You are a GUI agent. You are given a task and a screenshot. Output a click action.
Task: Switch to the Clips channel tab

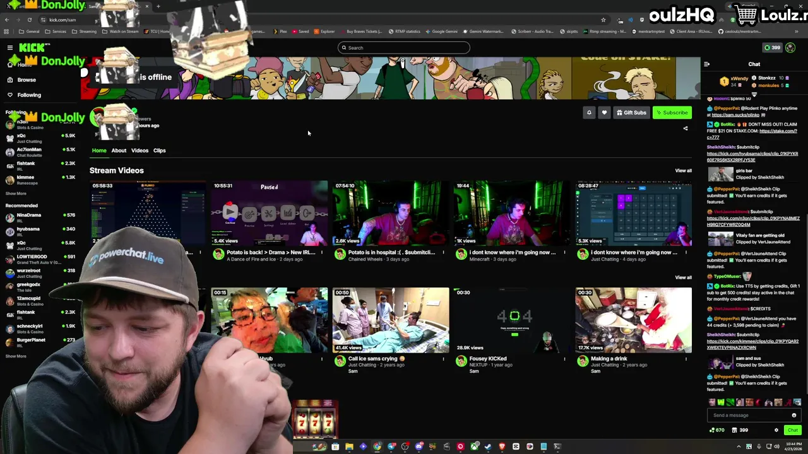(x=159, y=151)
